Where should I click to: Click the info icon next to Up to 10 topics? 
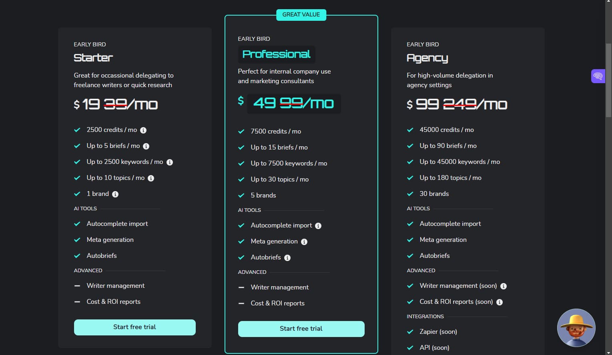pos(151,178)
